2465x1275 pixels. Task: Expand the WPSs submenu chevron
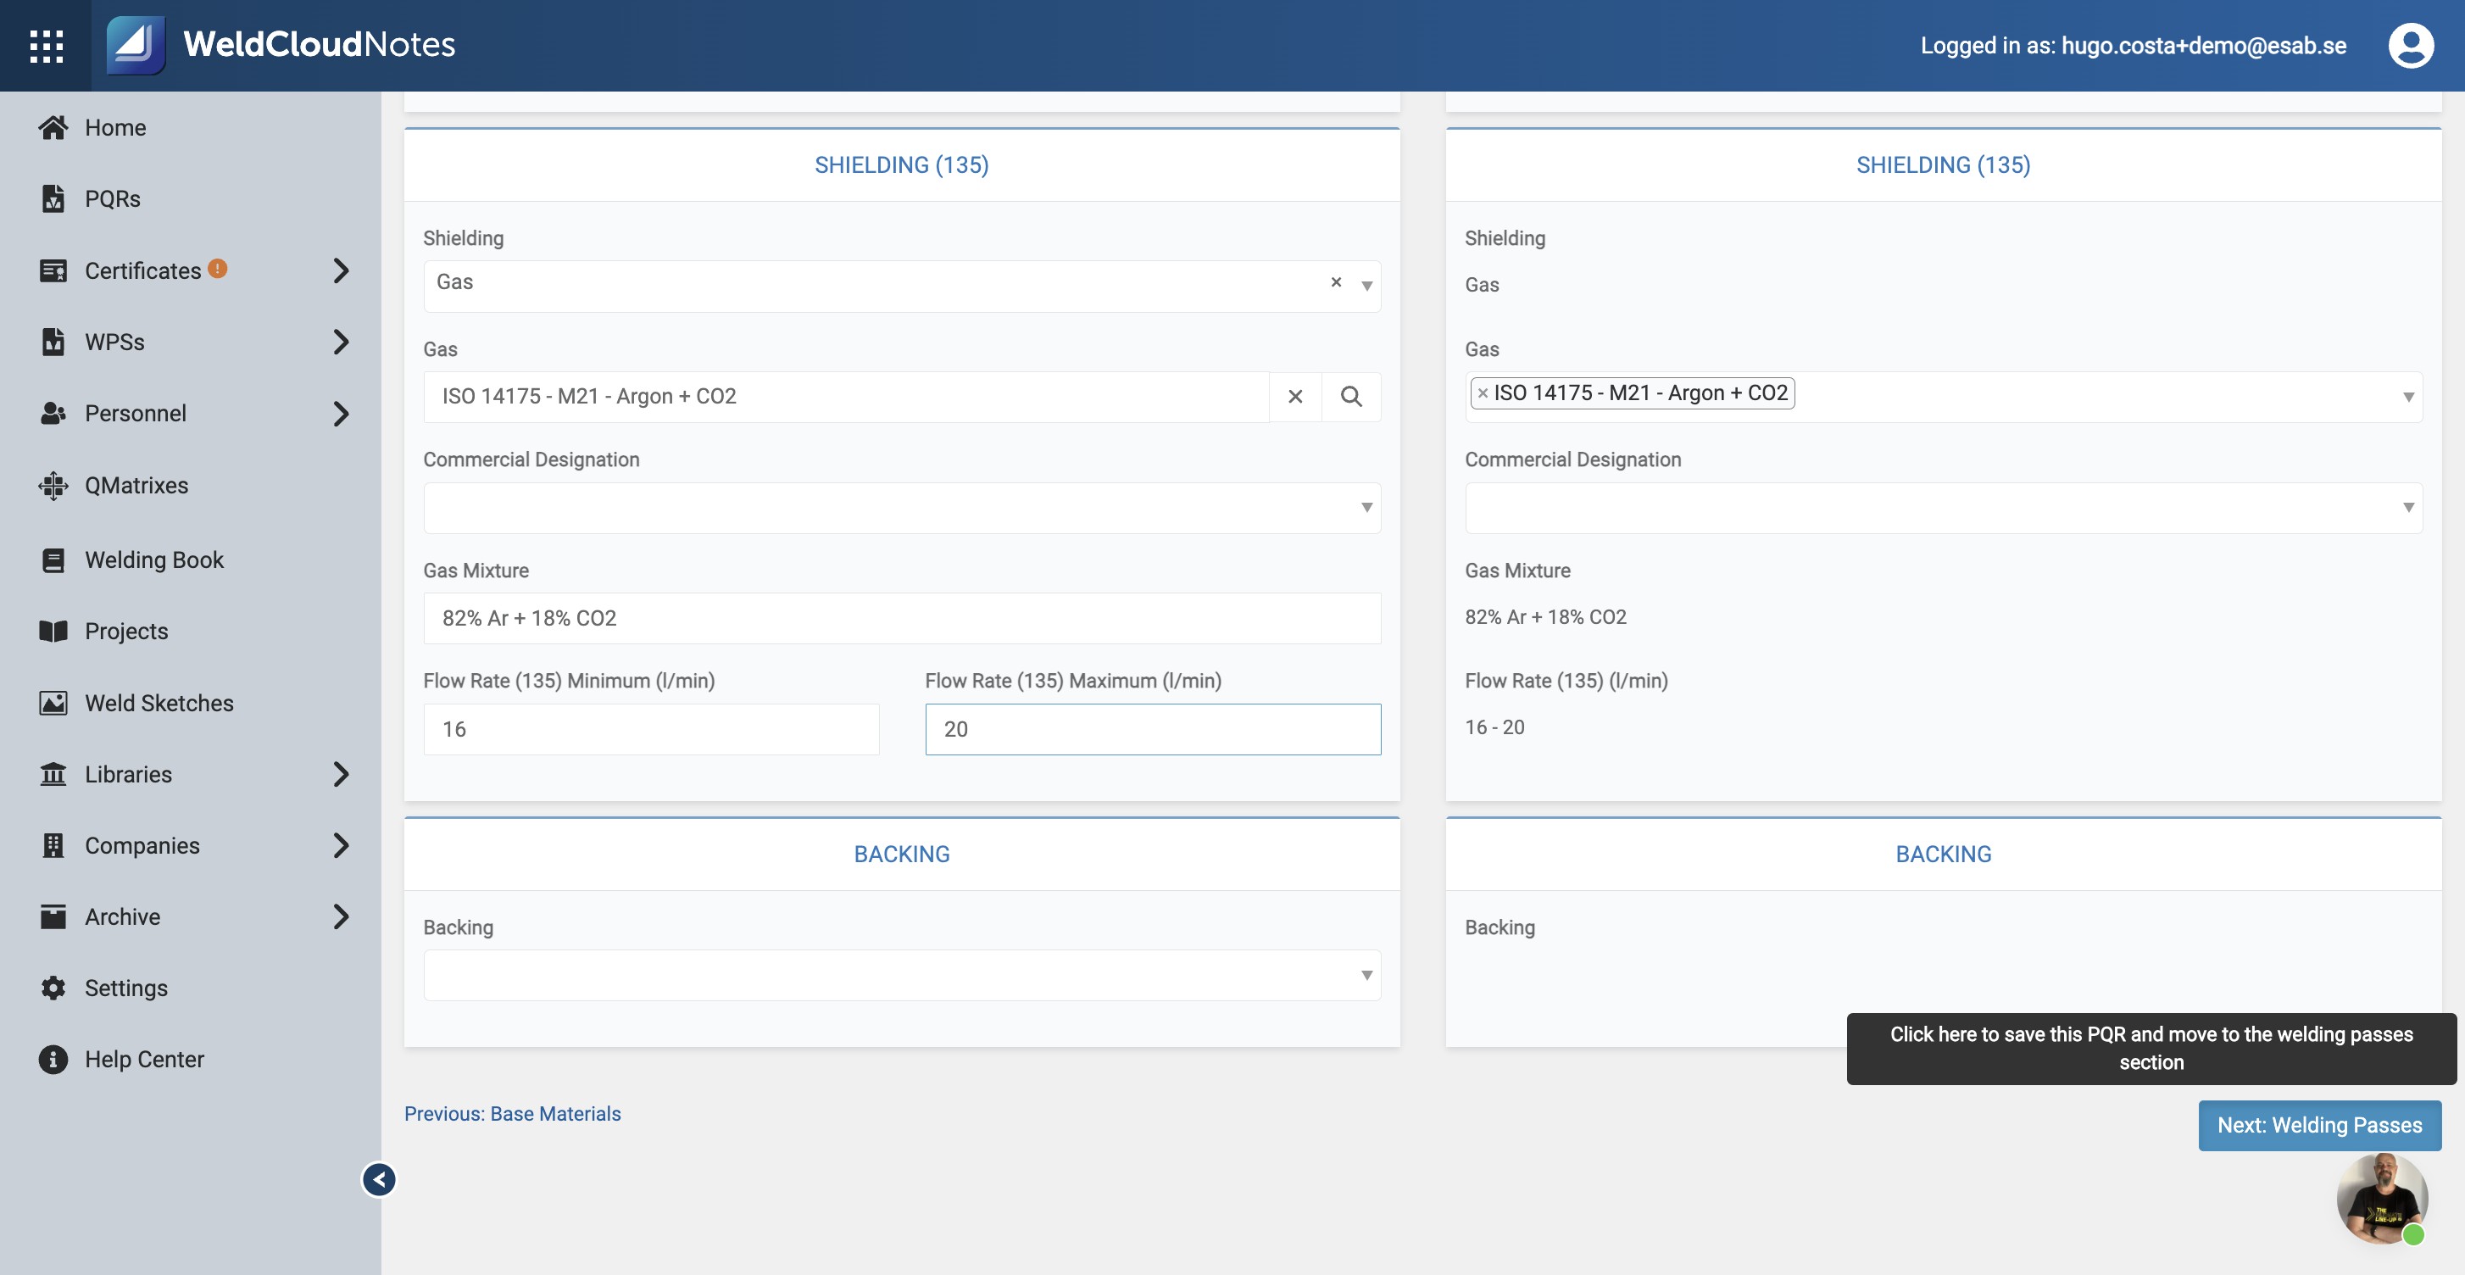click(341, 342)
